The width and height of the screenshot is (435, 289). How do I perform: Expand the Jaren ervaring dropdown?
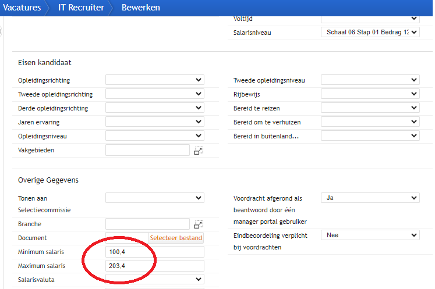tap(155, 122)
